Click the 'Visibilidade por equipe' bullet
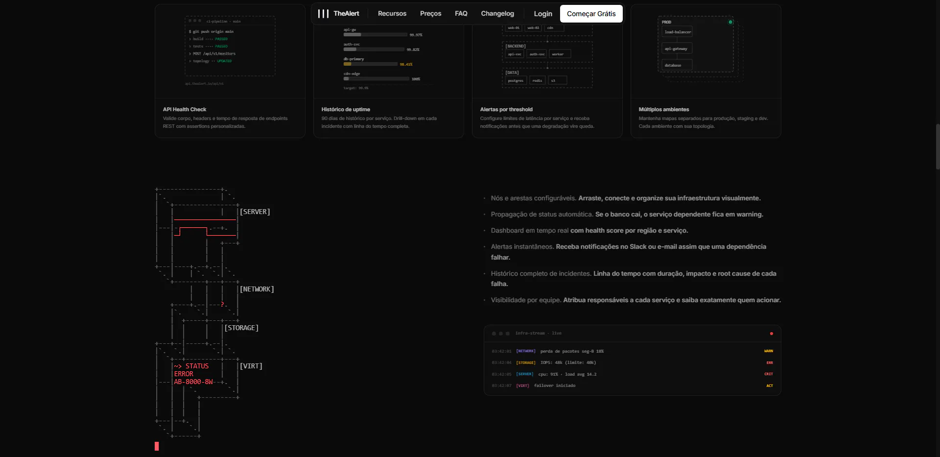Screen dimensions: 940x457 (x=636, y=300)
